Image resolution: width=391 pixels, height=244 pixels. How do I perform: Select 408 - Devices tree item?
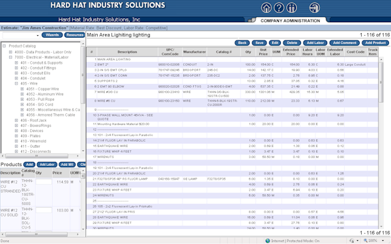click(32, 131)
